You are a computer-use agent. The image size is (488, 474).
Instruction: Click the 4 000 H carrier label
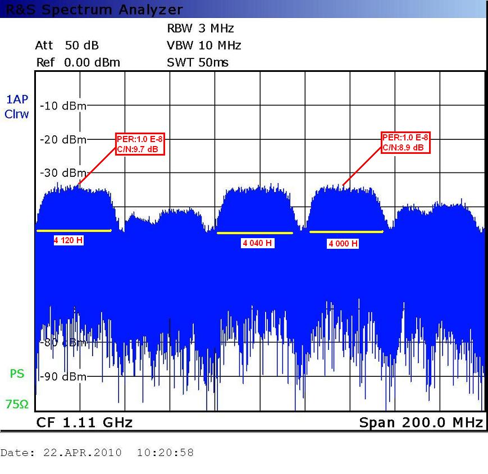343,243
